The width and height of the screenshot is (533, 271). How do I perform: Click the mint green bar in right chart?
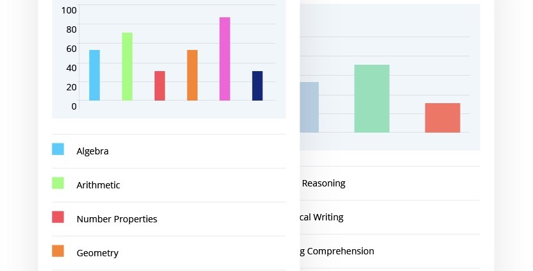tap(371, 99)
